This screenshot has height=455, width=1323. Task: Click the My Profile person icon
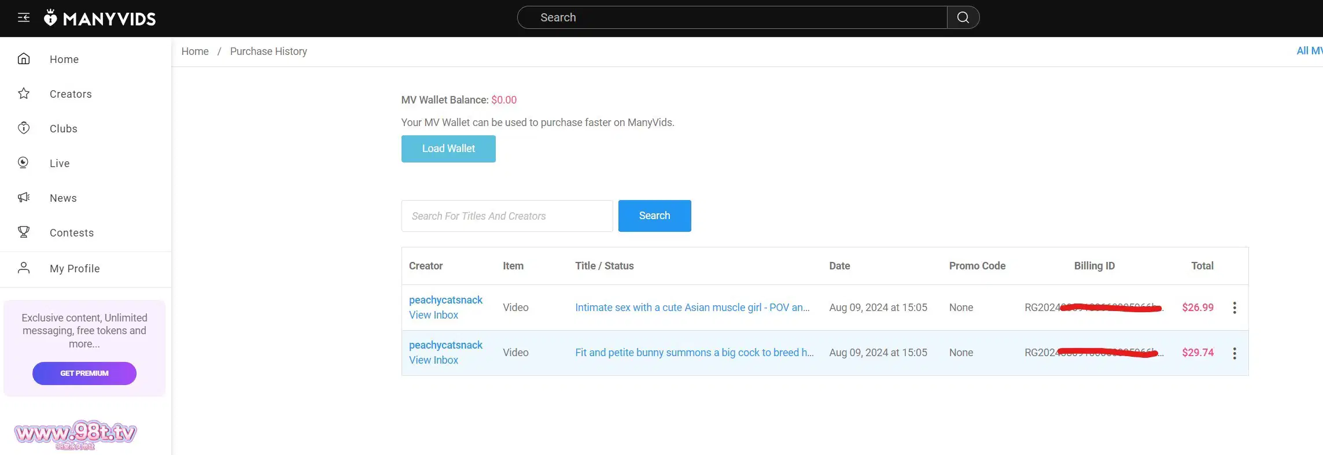(x=24, y=268)
